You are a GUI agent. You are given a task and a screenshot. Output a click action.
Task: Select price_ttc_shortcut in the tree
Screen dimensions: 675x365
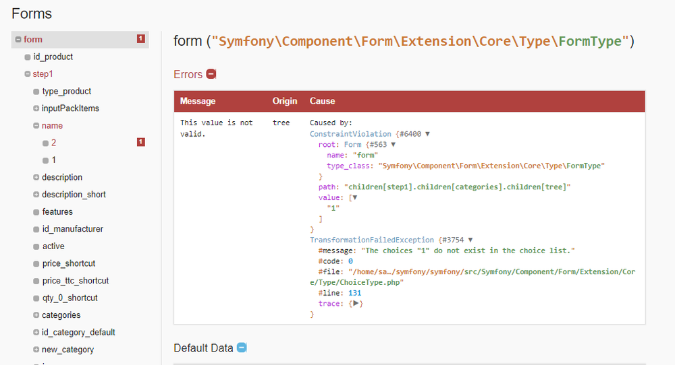click(x=76, y=280)
